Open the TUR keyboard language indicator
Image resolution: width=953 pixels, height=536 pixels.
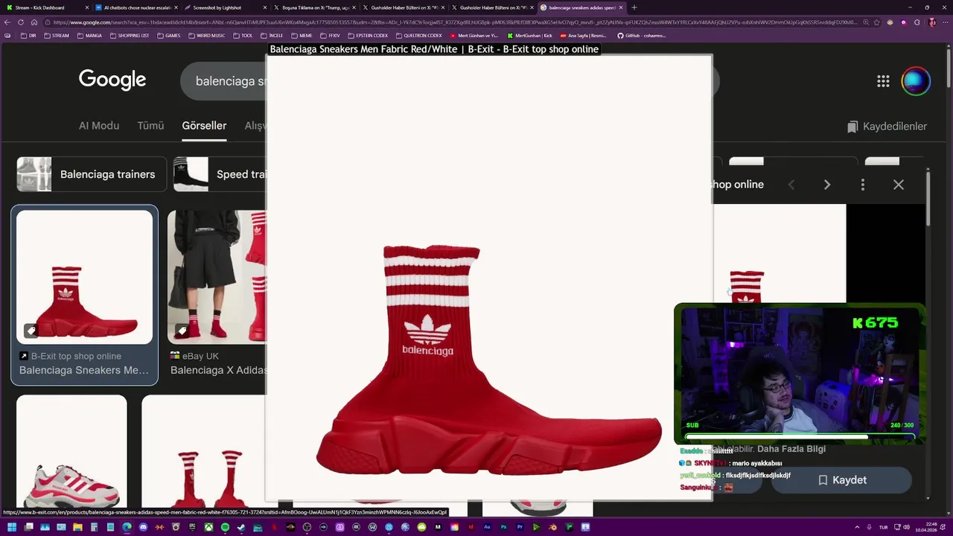tap(883, 527)
